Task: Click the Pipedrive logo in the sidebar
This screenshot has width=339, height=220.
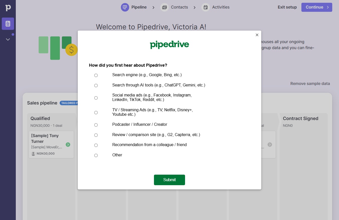Action: [x=8, y=8]
